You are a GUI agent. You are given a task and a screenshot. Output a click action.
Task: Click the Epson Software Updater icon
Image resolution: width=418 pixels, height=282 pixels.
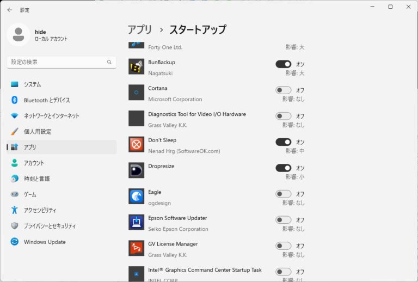coord(136,222)
